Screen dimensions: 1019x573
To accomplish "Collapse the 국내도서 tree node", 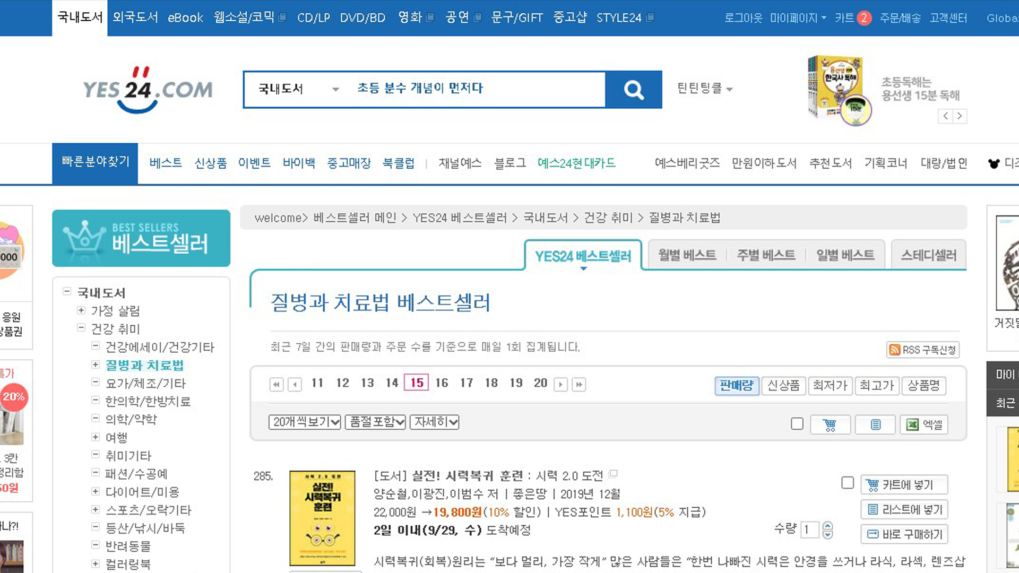I will (x=67, y=291).
